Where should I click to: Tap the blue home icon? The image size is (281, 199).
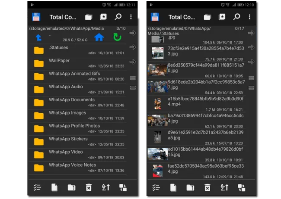click(x=99, y=37)
